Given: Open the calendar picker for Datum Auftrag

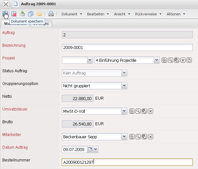Looking at the screenshot, I should pyautogui.click(x=90, y=149).
